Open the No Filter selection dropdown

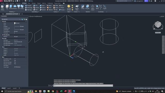[x=87, y=9]
